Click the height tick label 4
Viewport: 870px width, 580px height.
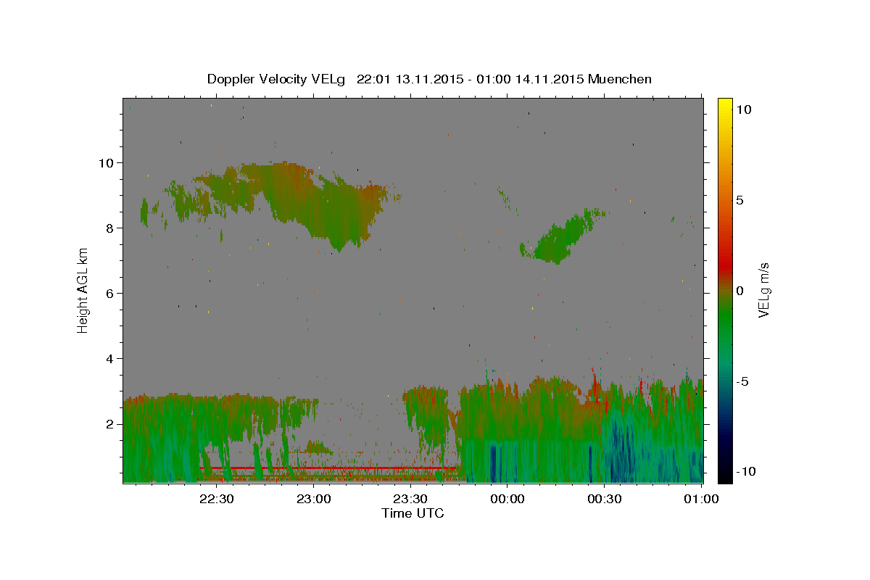point(109,358)
